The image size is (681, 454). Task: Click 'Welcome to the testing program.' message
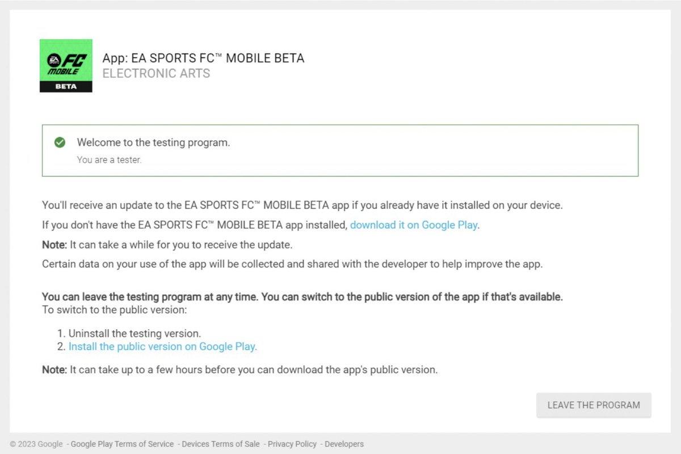[x=154, y=142]
